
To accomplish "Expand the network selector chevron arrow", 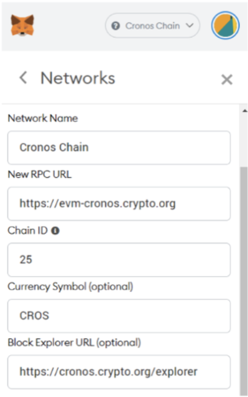I will click(x=190, y=25).
